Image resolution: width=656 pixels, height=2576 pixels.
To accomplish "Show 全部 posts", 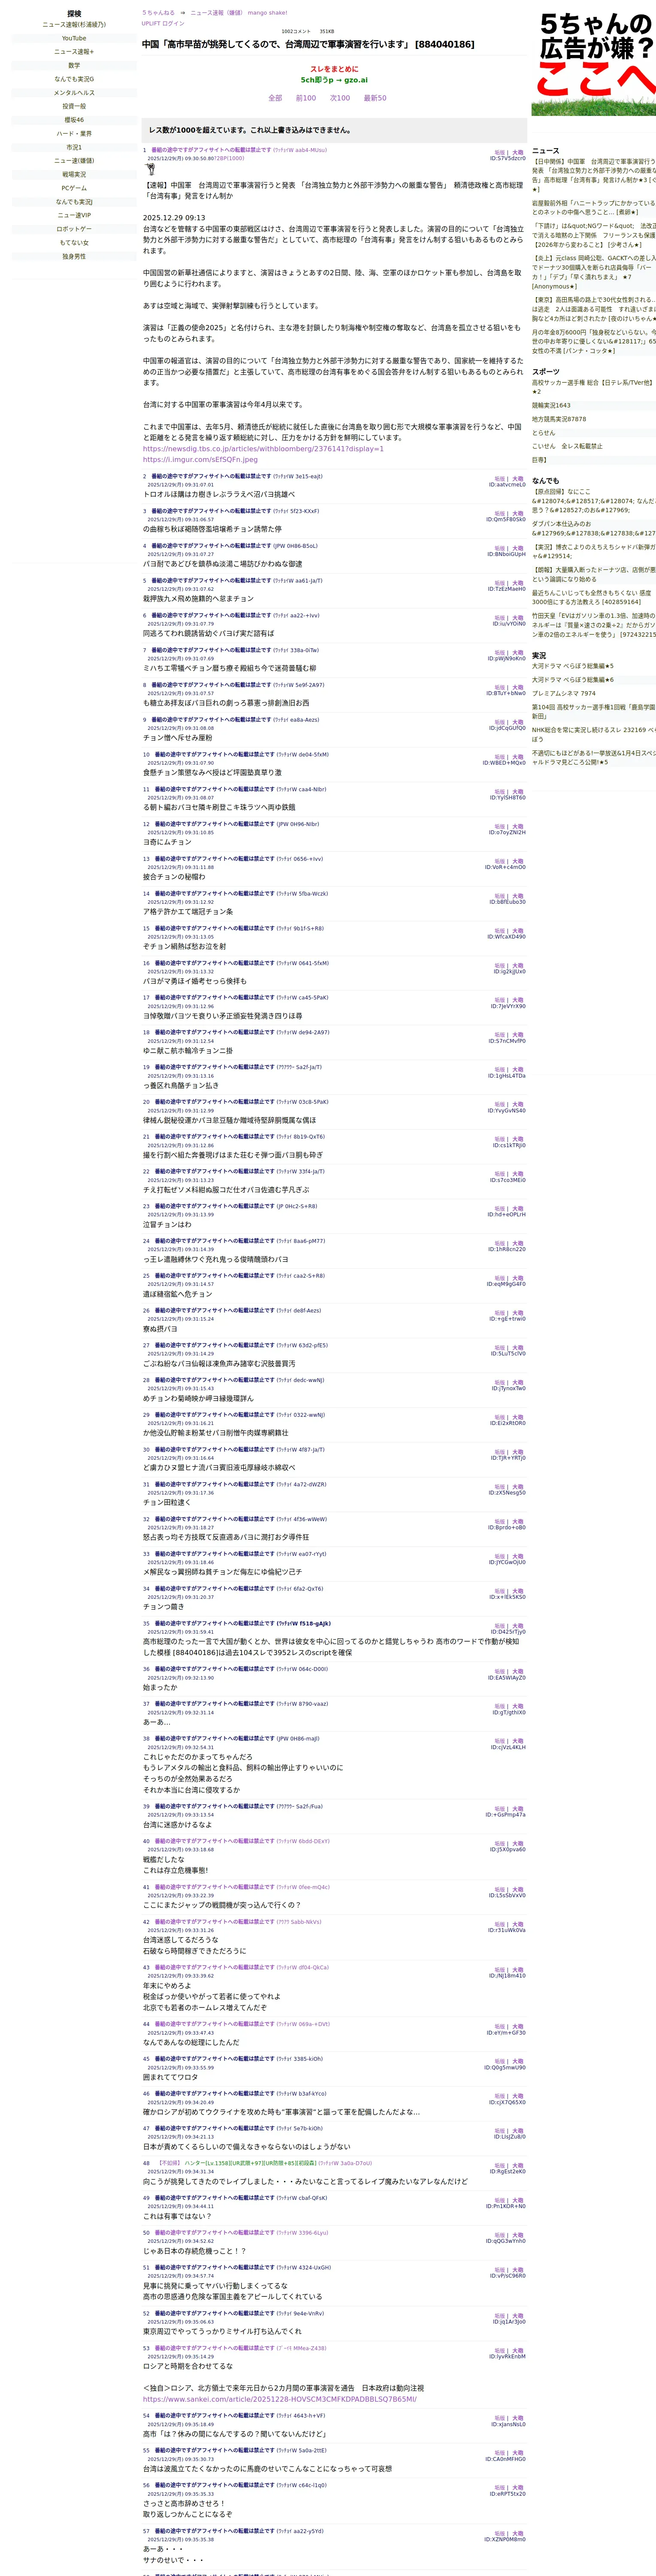I will [x=274, y=98].
